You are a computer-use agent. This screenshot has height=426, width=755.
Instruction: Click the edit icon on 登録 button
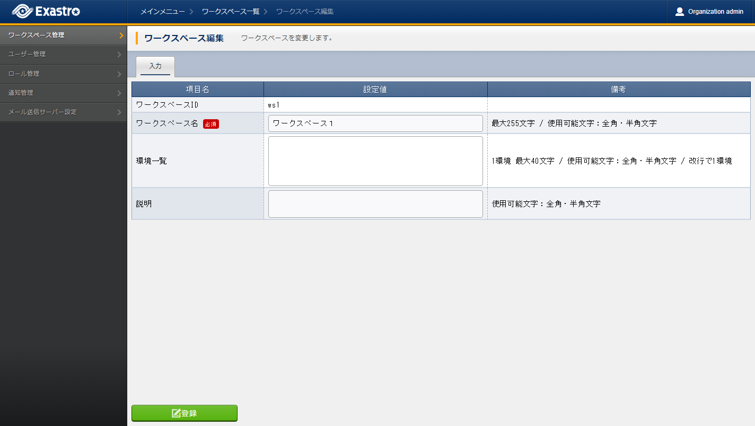coord(176,413)
